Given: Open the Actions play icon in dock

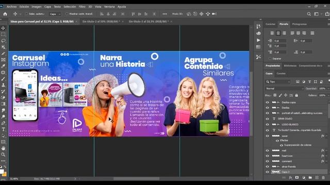Looking at the screenshot, I should coord(258,40).
